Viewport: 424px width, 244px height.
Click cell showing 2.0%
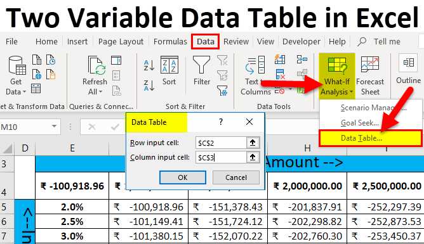pyautogui.click(x=72, y=207)
